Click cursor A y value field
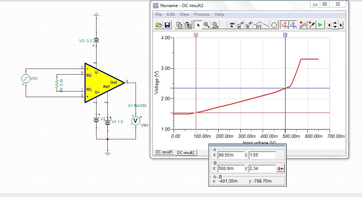Screen dimensions: 362x197 tap(262, 155)
